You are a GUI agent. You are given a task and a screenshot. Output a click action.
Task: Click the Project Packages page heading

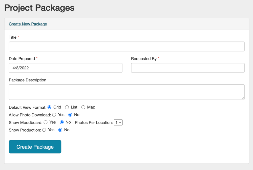pyautogui.click(x=39, y=8)
